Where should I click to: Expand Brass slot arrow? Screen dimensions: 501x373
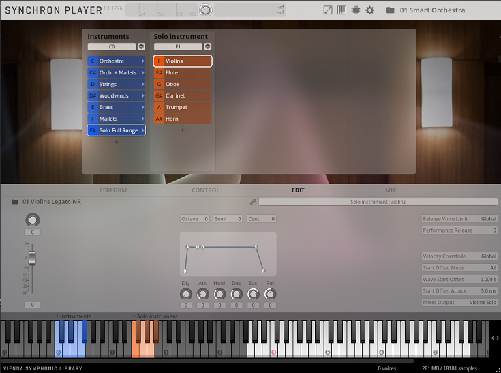143,107
